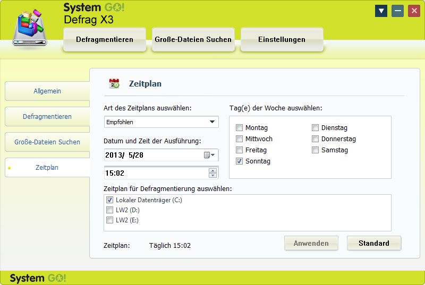Image resolution: width=425 pixels, height=285 pixels.
Task: Click the Anwenden button
Action: 311,243
